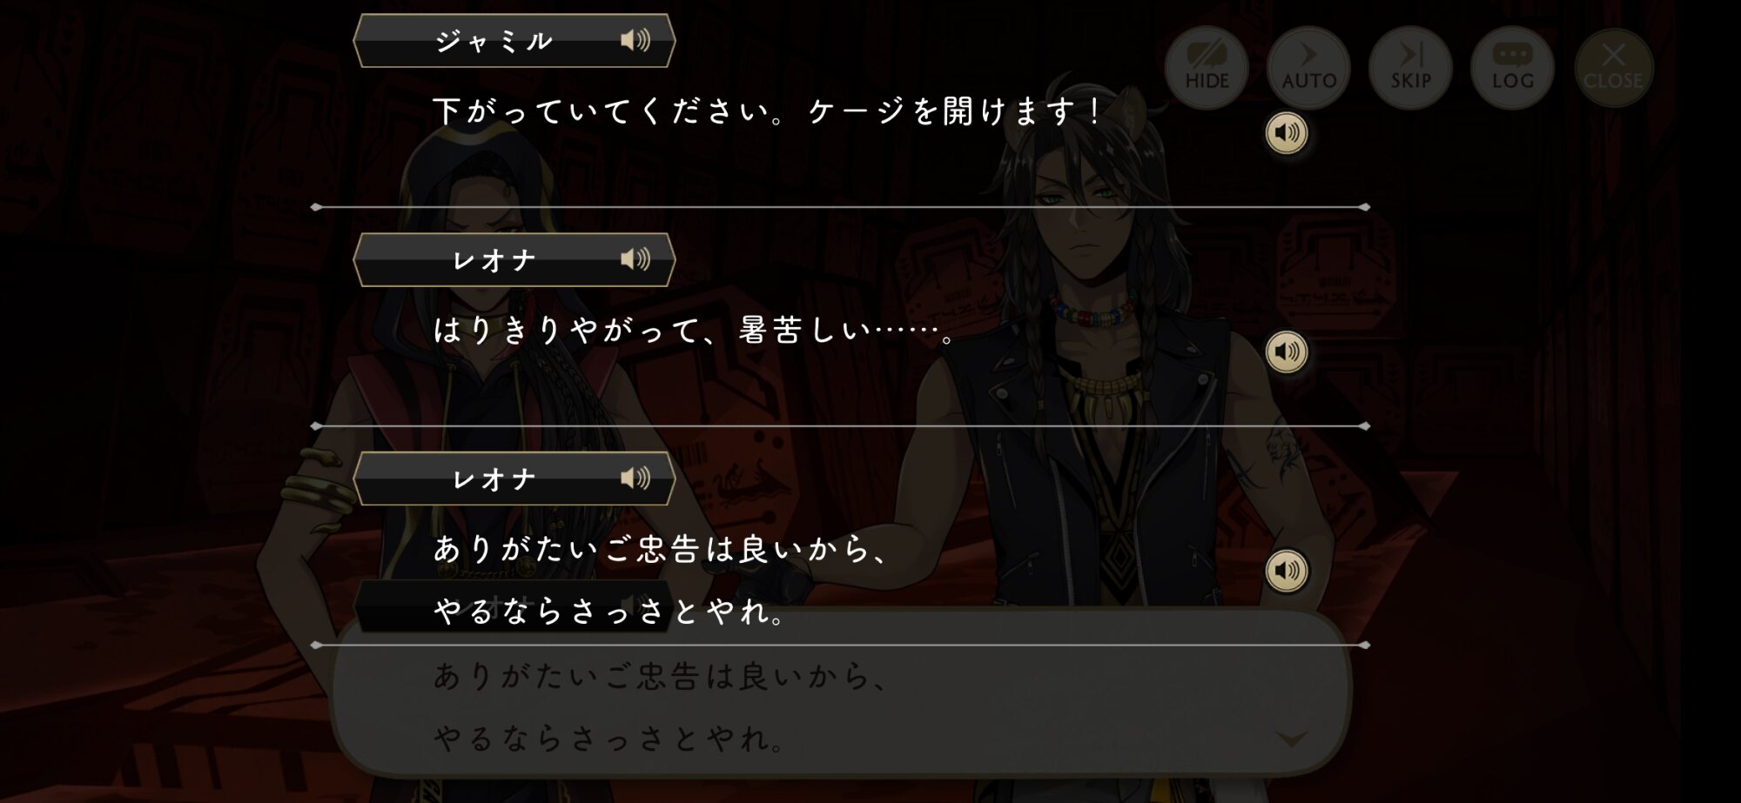Play voice for Leona's やるならさっさとやれ line
The height and width of the screenshot is (803, 1741).
[1286, 571]
